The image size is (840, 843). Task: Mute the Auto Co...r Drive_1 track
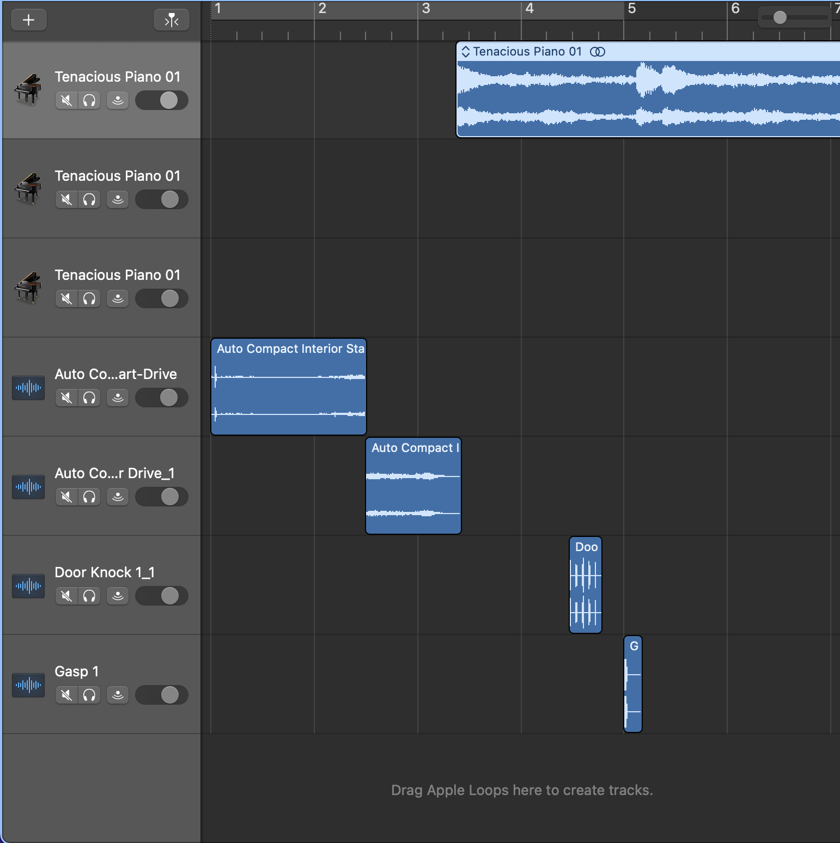pyautogui.click(x=66, y=497)
